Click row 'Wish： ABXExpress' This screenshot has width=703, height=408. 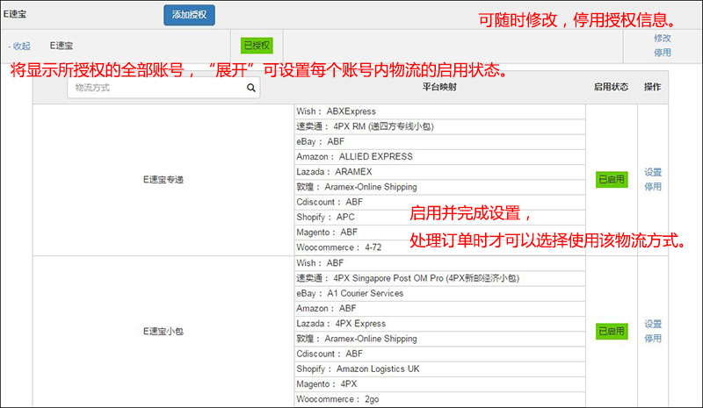(x=440, y=111)
